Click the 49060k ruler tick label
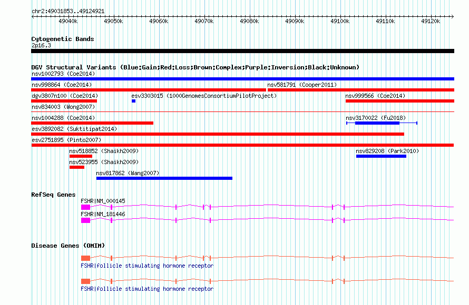This screenshot has width=469, height=305. click(x=159, y=21)
